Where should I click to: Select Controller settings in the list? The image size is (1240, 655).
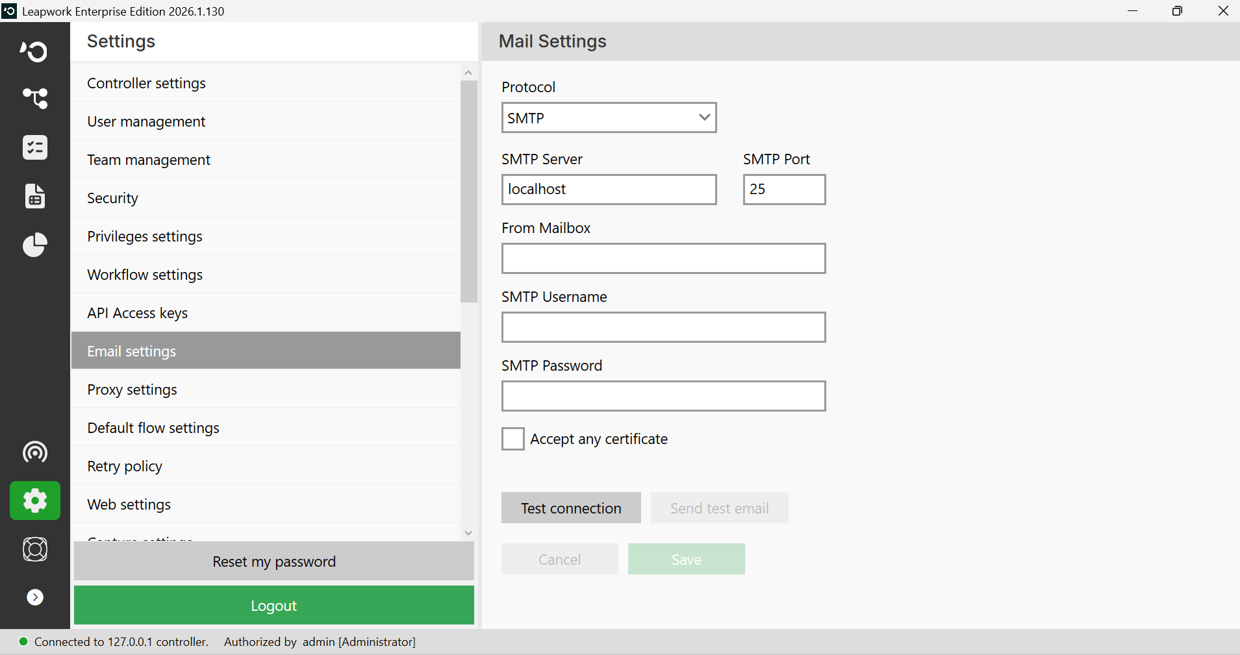[x=266, y=83]
